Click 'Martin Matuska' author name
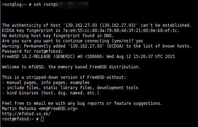Image resolution: width=198 pixels, height=127 pixels. point(19,109)
